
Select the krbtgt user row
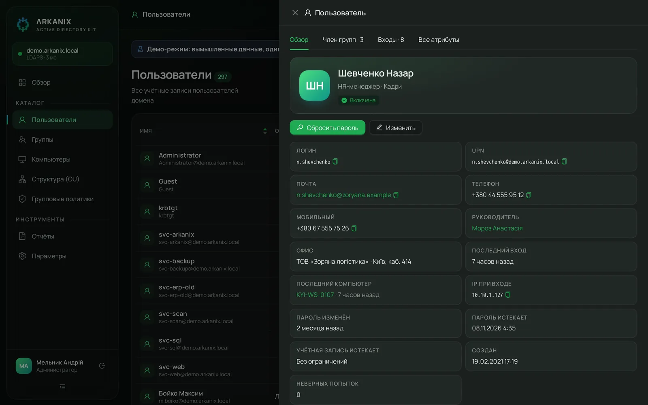coord(207,211)
